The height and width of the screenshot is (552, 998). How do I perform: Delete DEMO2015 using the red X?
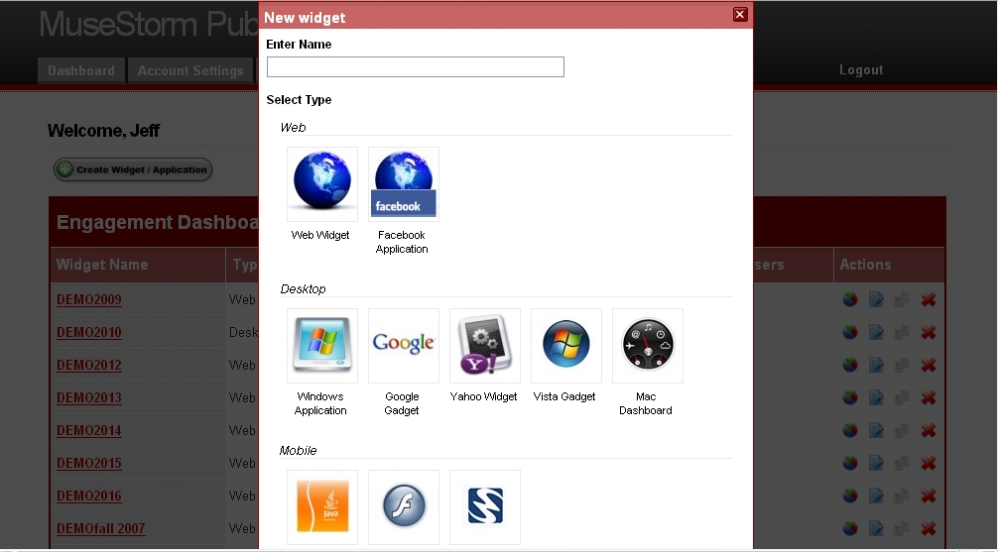pyautogui.click(x=929, y=463)
